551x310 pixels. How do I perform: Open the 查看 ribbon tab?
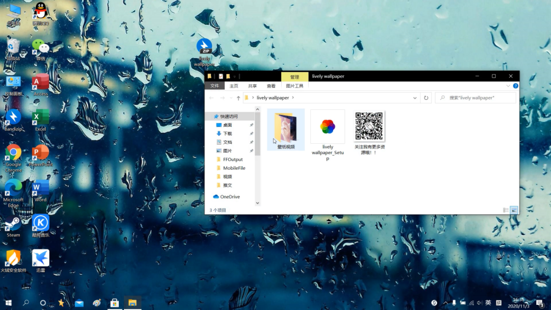click(x=271, y=86)
